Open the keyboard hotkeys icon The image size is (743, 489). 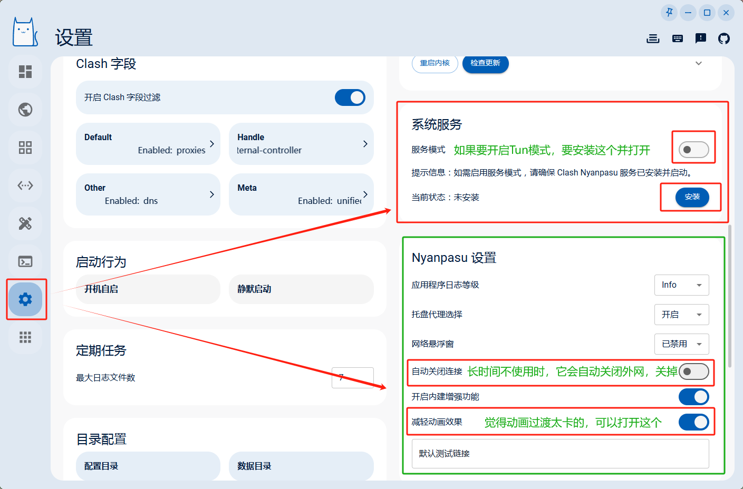click(678, 38)
